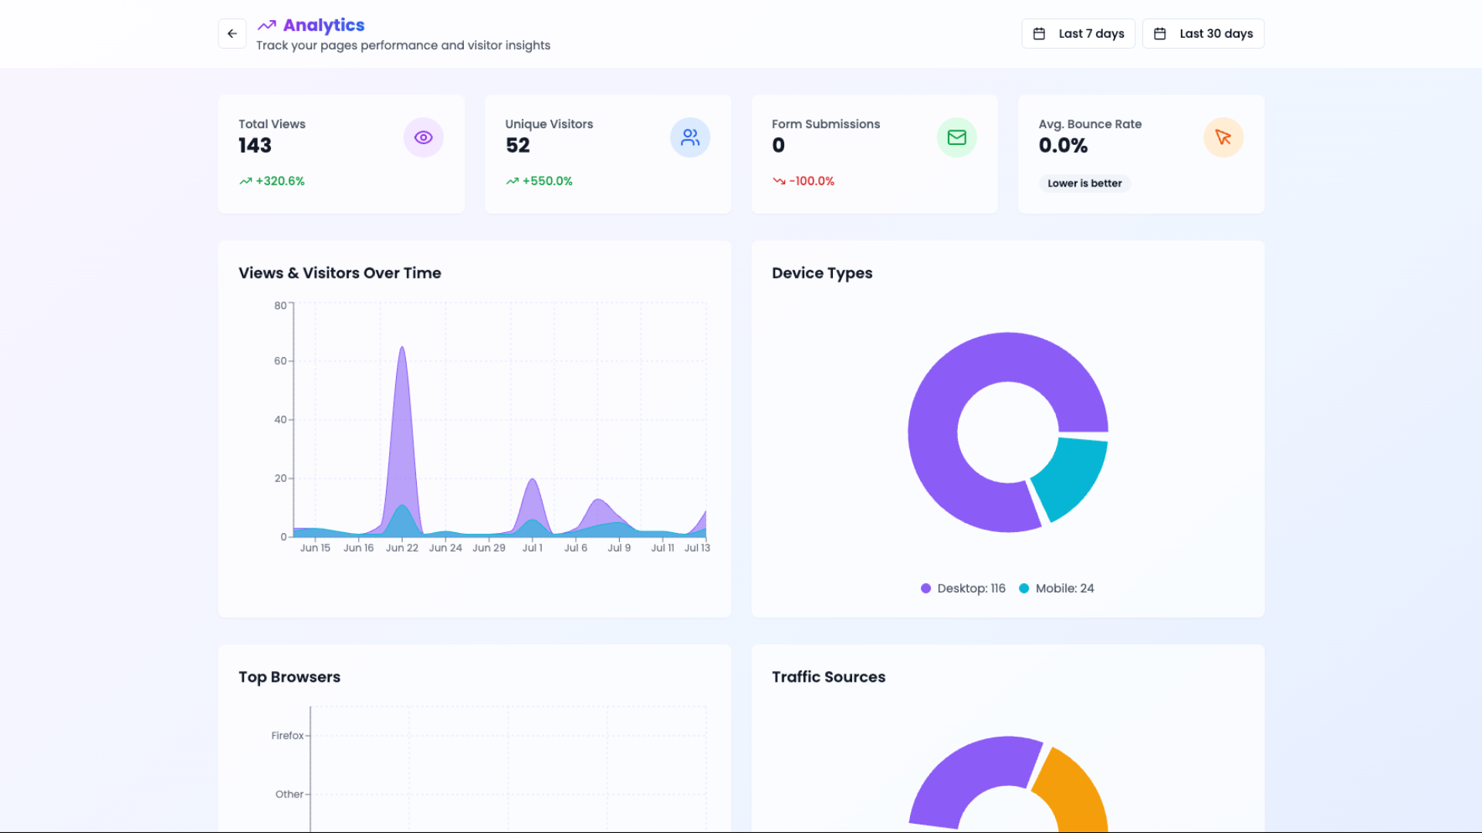Click the eye icon on Total Views

click(423, 137)
